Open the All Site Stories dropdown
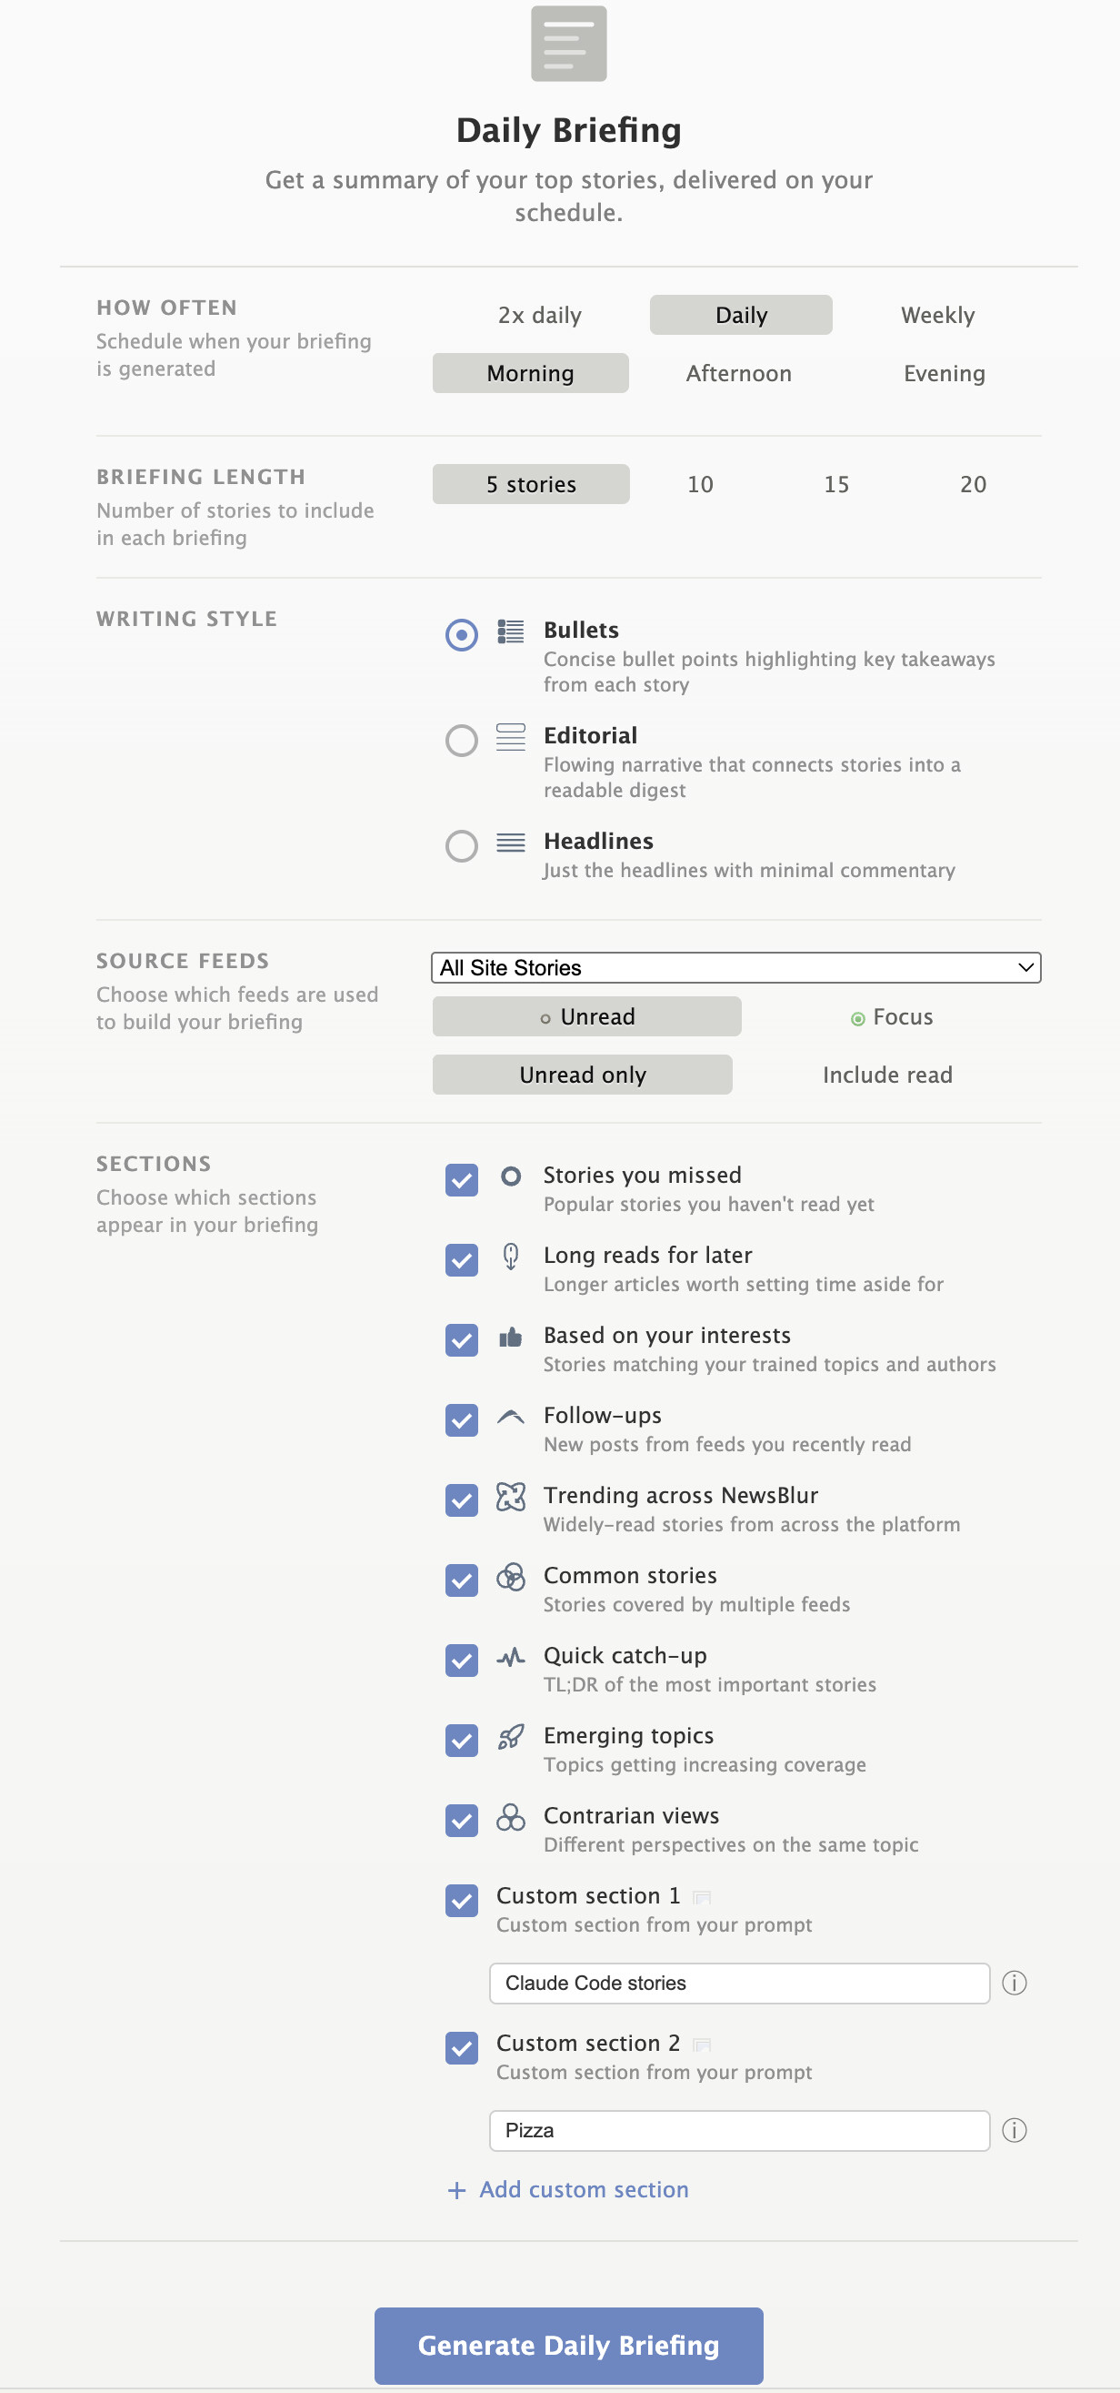The image size is (1120, 2393). tap(735, 967)
